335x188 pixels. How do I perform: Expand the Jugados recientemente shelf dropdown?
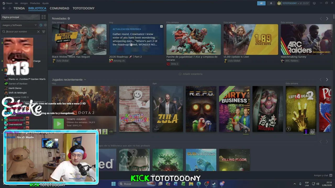(85, 80)
